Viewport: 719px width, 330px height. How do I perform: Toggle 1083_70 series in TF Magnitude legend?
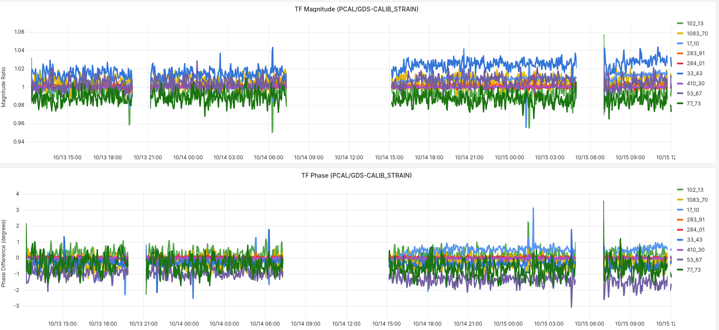click(x=697, y=34)
